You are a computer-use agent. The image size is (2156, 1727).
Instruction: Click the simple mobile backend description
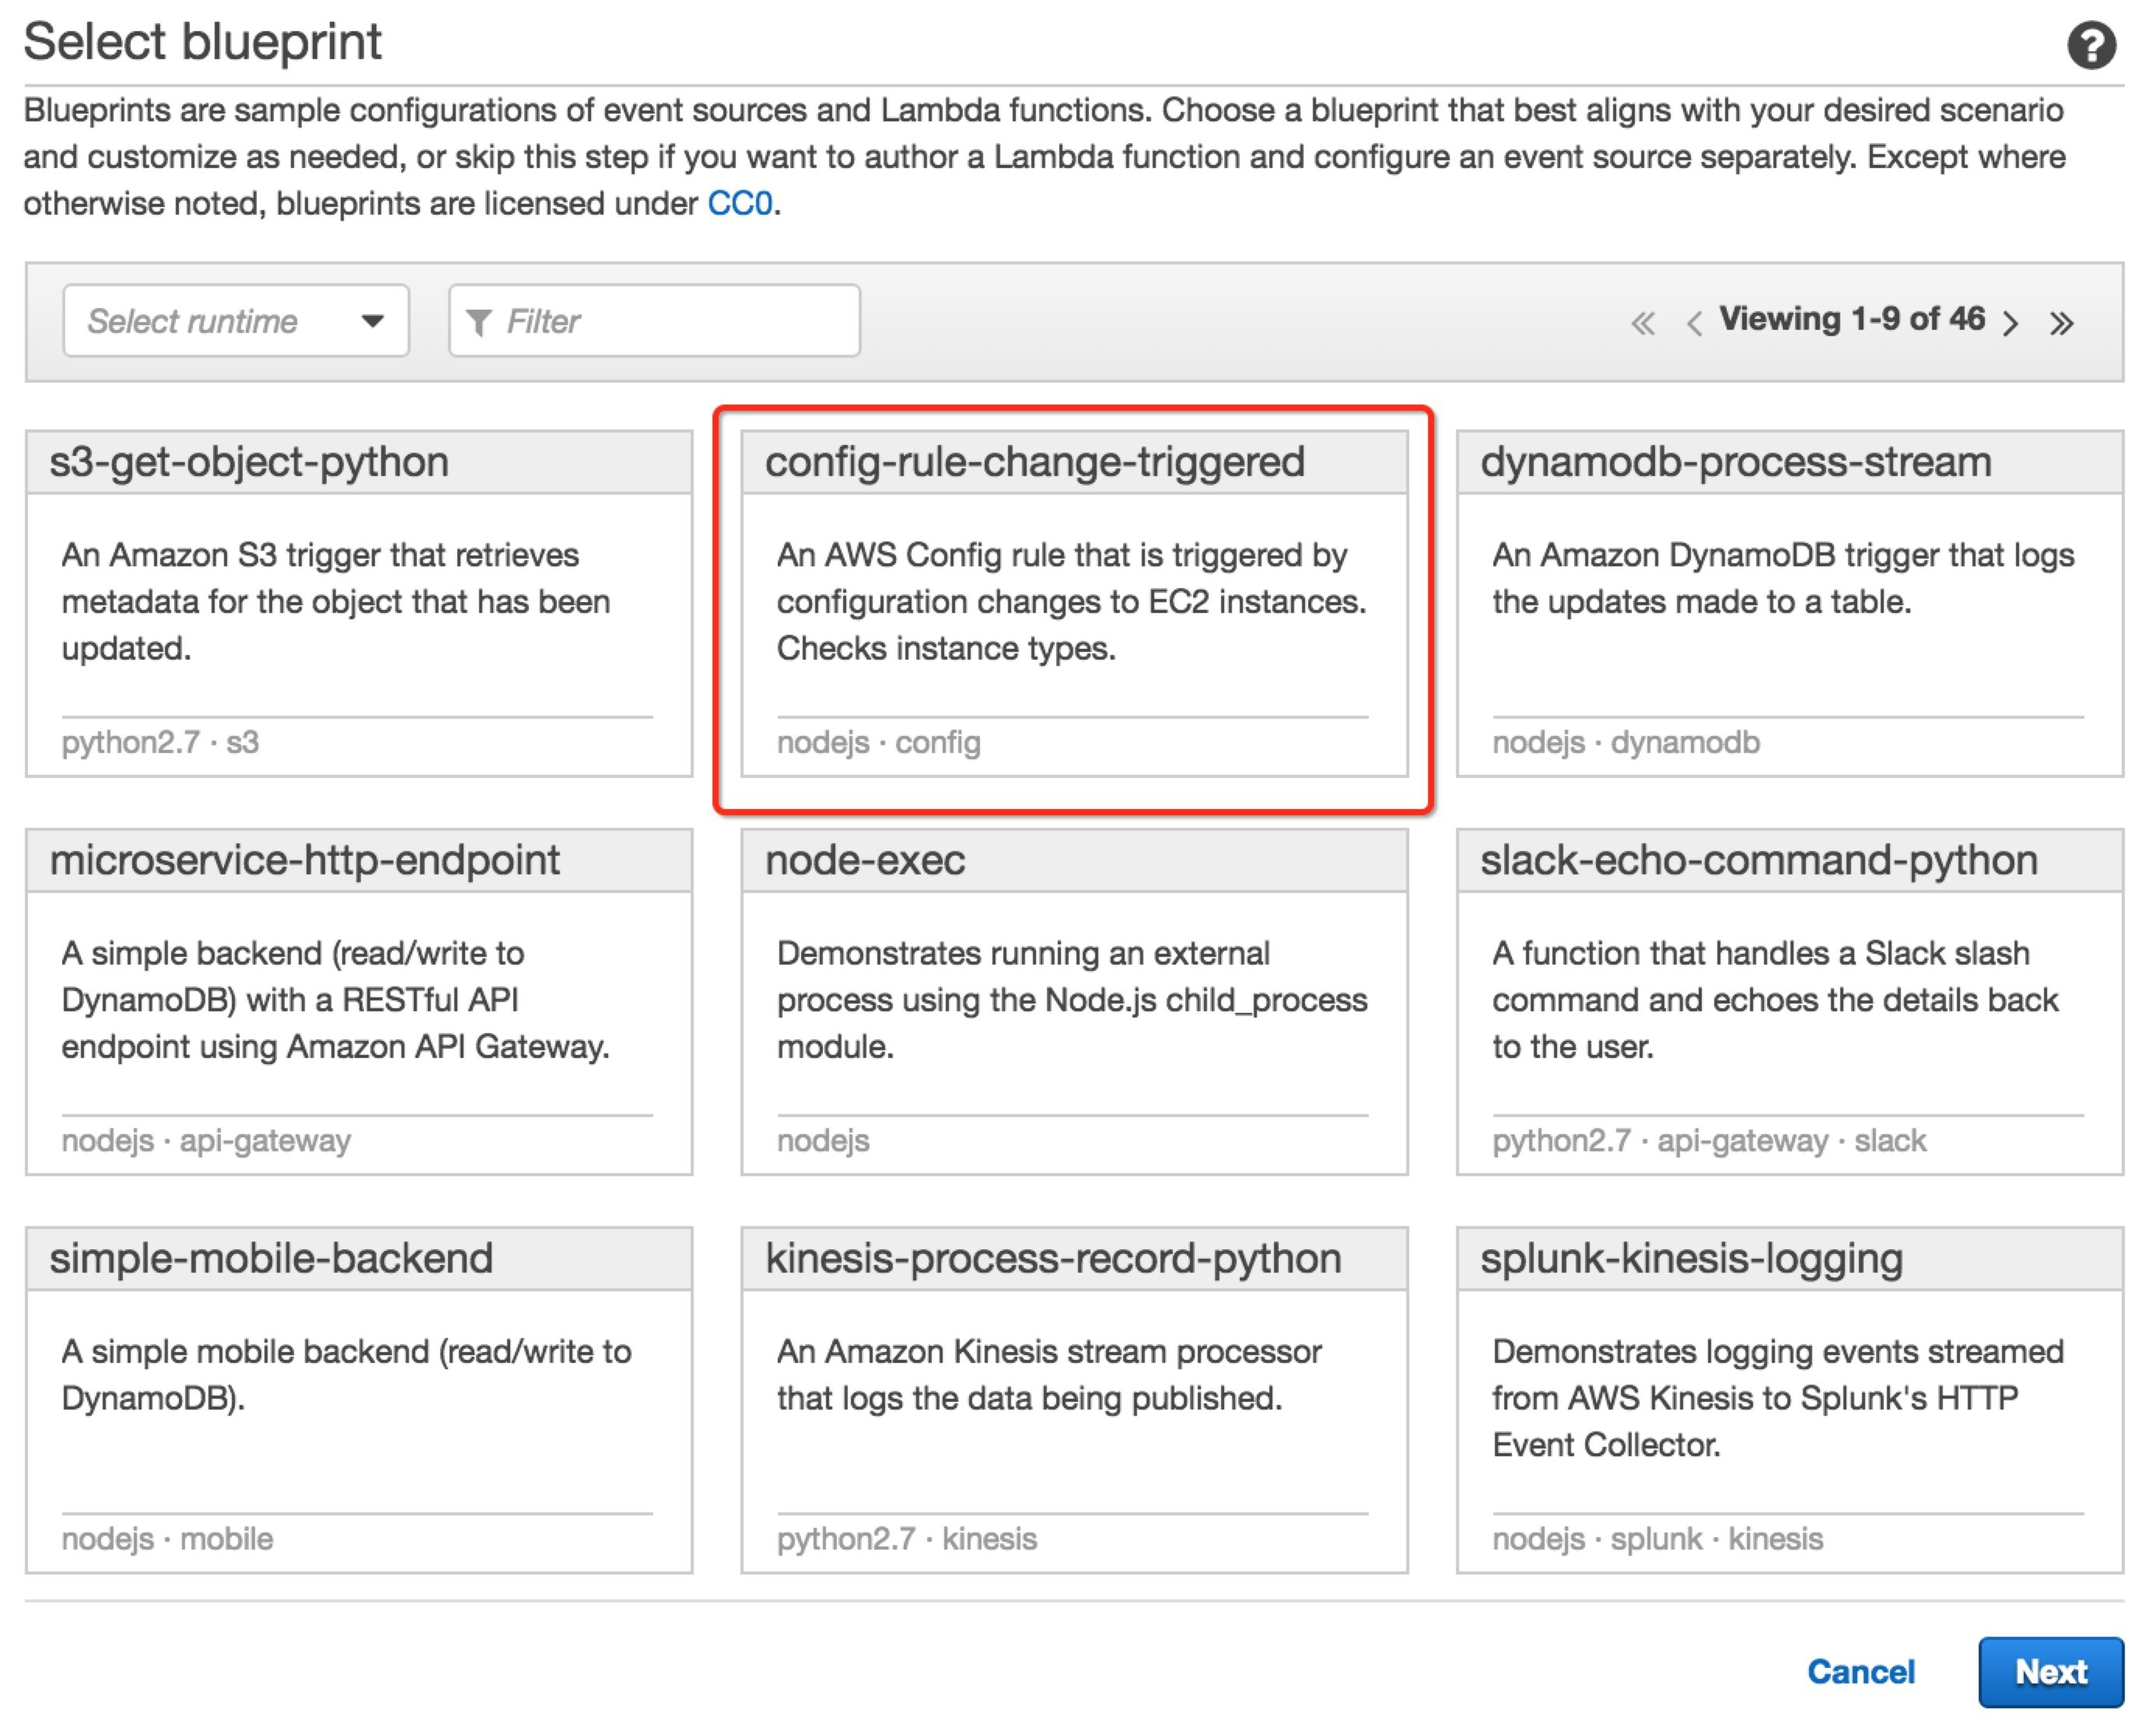coord(346,1375)
